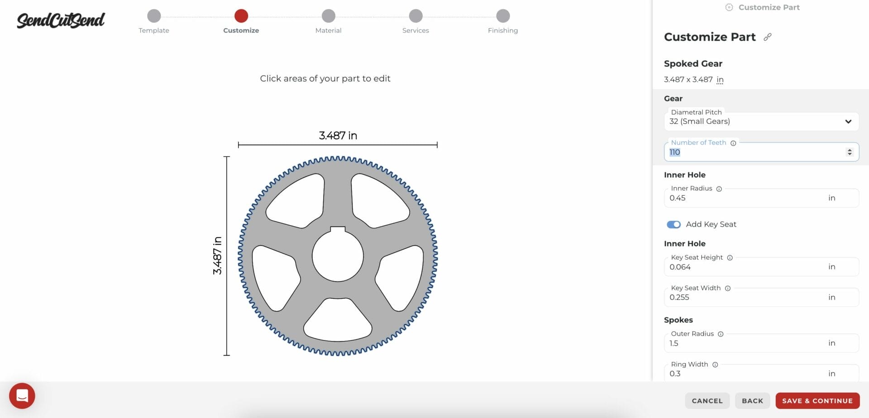Go to the Material step

pyautogui.click(x=328, y=16)
